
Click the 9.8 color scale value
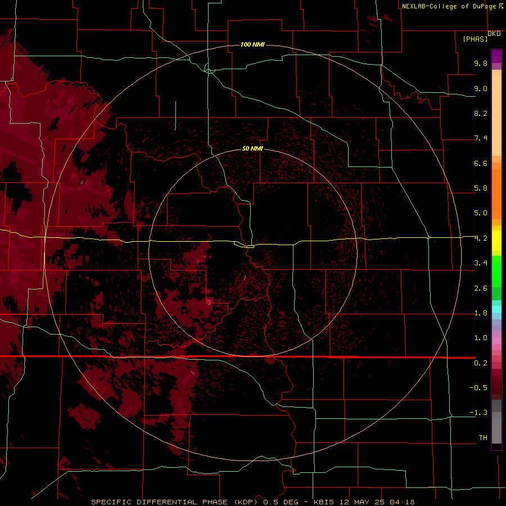point(481,63)
